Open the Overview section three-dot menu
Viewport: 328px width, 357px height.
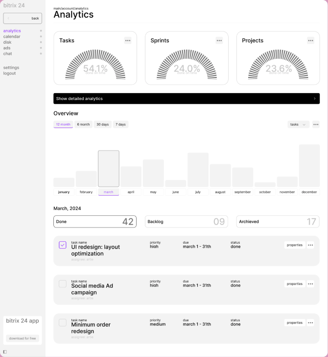316,125
